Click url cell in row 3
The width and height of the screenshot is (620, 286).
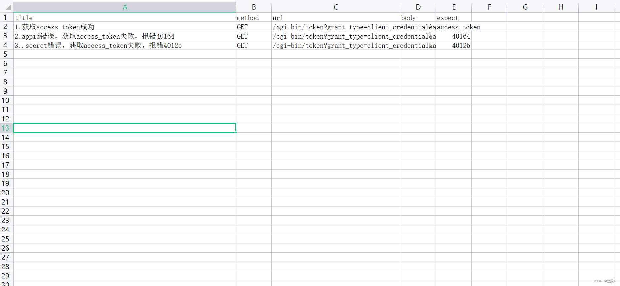(x=336, y=36)
